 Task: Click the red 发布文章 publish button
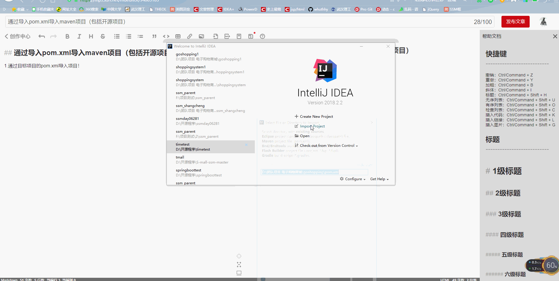click(x=515, y=22)
